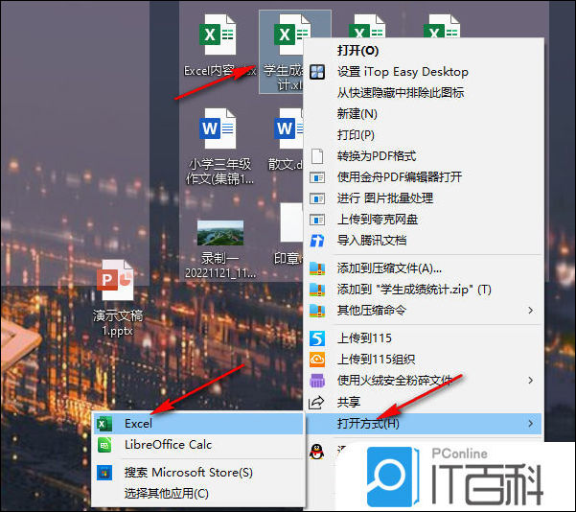
Task: Click the icon beside 使用金舟PDF编辑器打开
Action: pos(317,178)
